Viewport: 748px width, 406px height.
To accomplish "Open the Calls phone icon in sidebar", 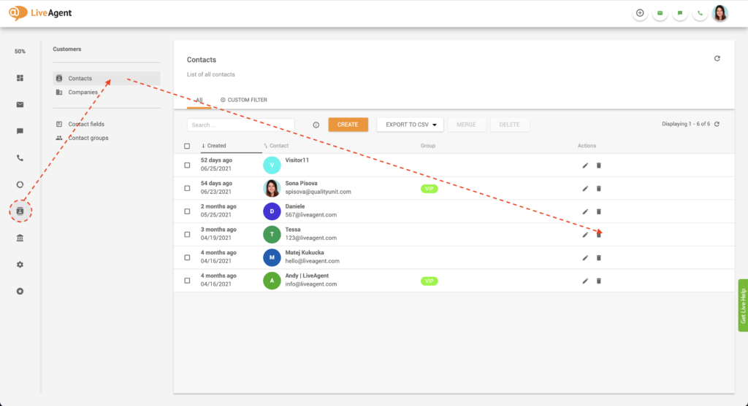I will (x=20, y=157).
